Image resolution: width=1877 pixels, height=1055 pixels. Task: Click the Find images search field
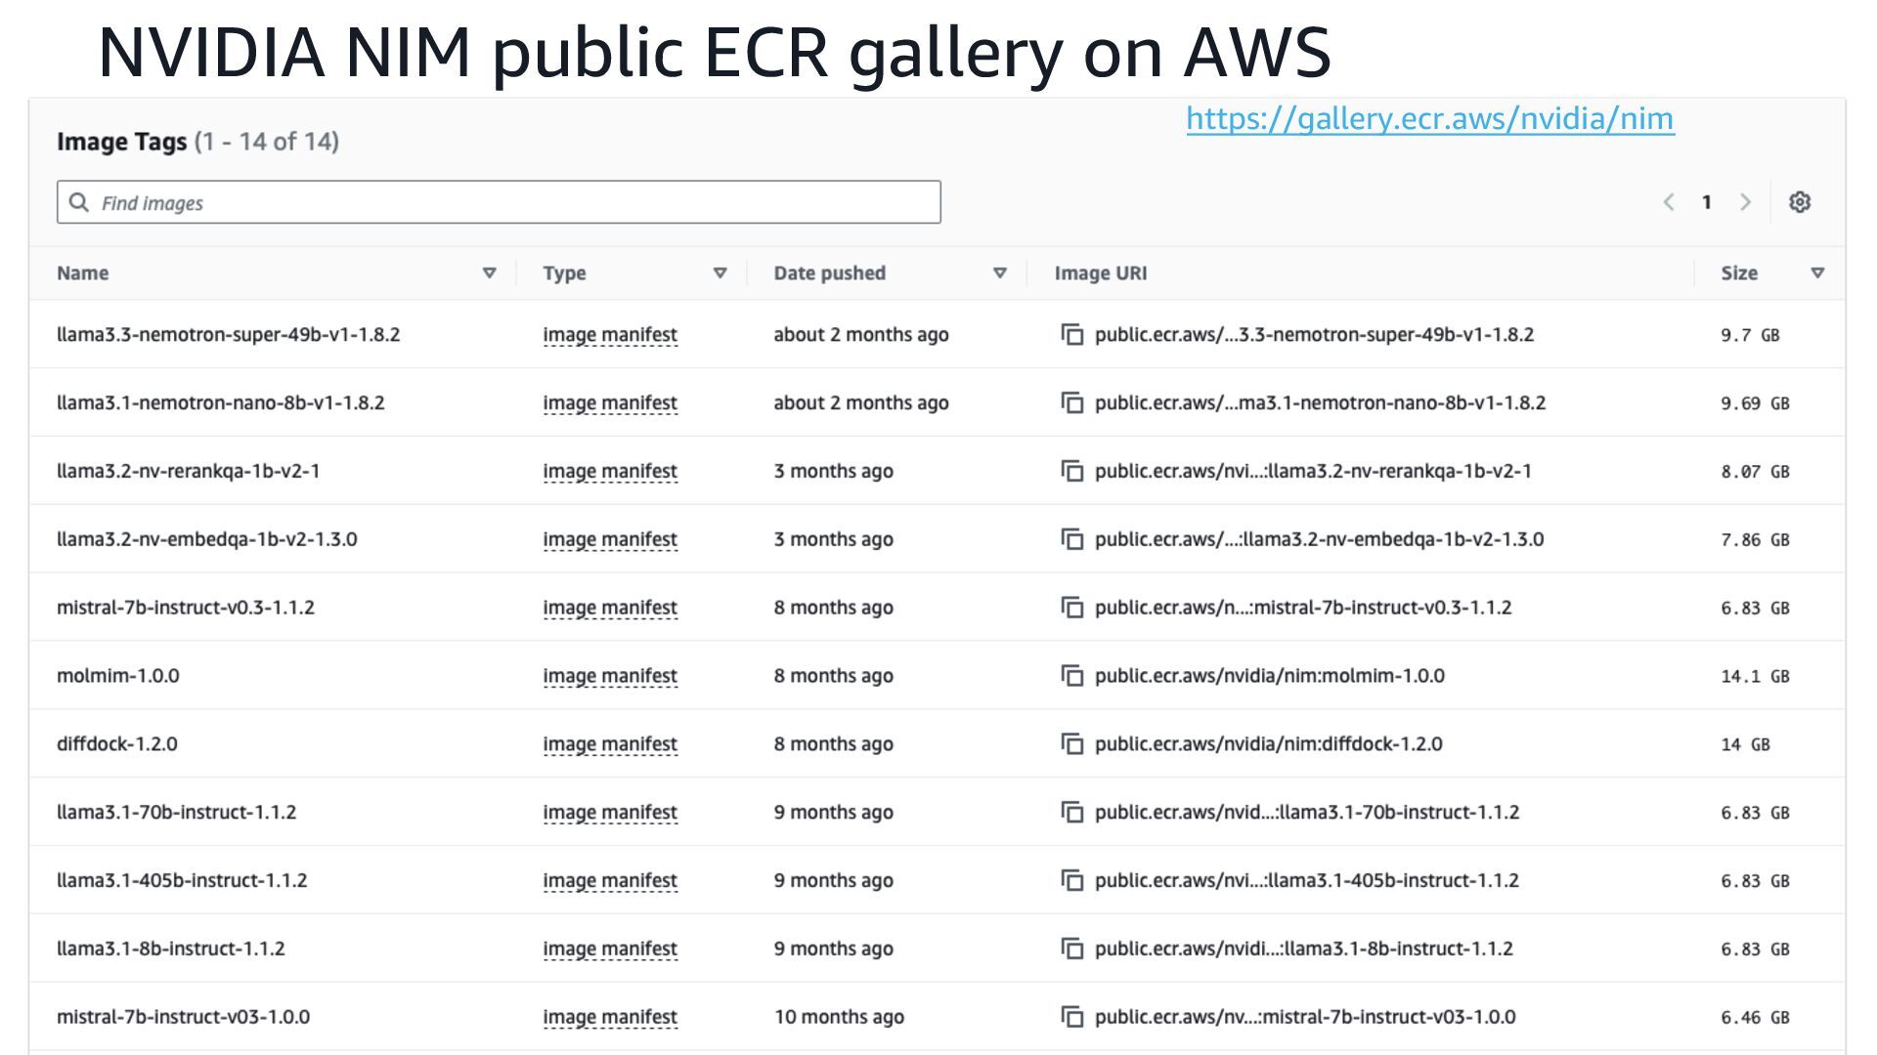pos(499,202)
